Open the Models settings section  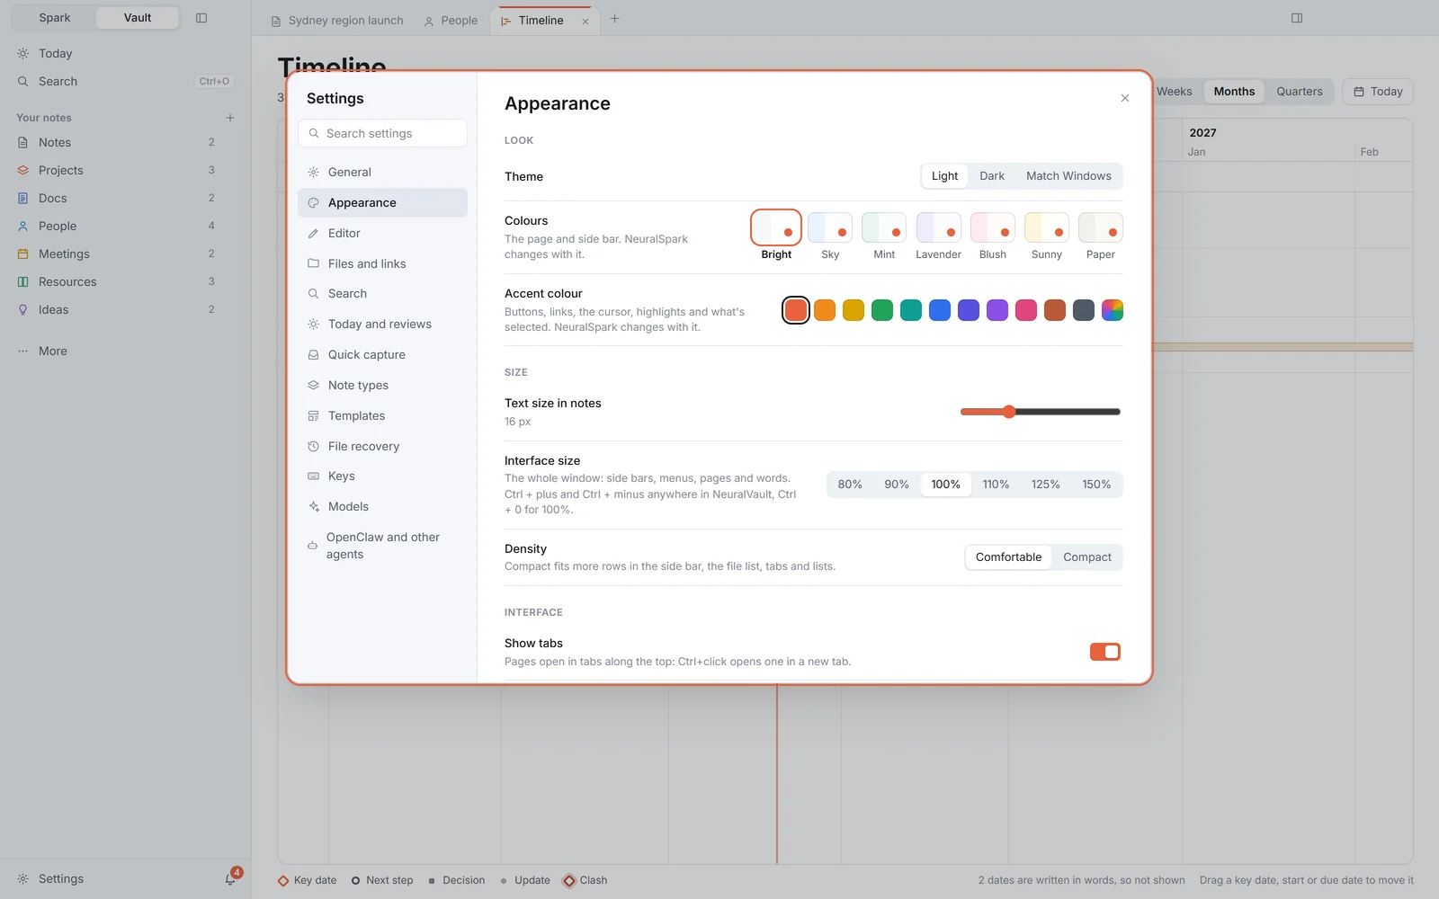tap(382, 506)
